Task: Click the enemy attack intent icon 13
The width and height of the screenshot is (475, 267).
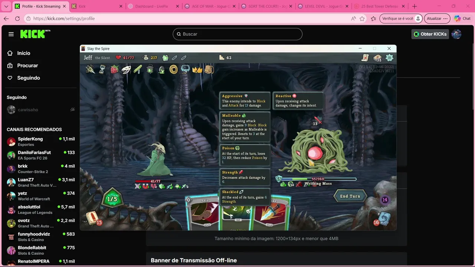Action: (317, 122)
